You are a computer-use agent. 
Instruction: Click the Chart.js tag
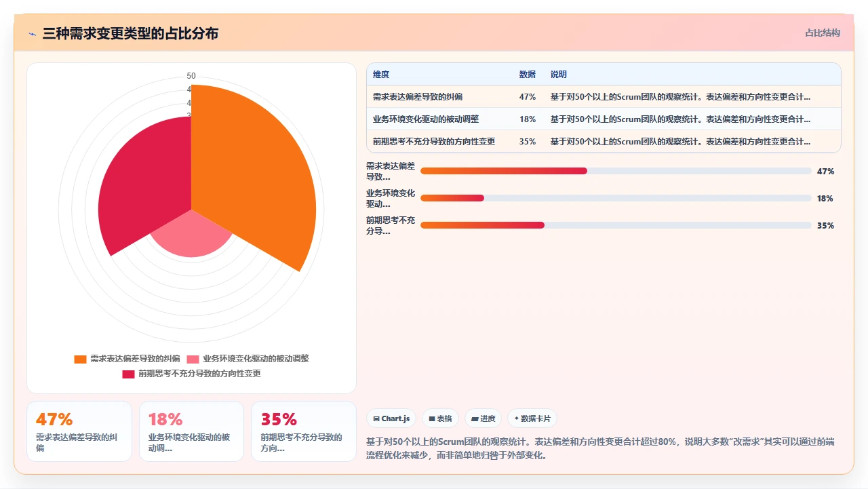coord(391,418)
